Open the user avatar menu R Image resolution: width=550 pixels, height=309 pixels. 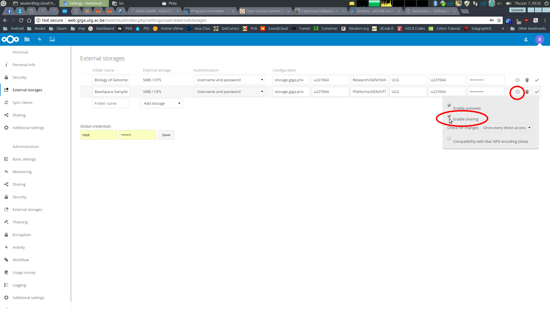(x=540, y=39)
